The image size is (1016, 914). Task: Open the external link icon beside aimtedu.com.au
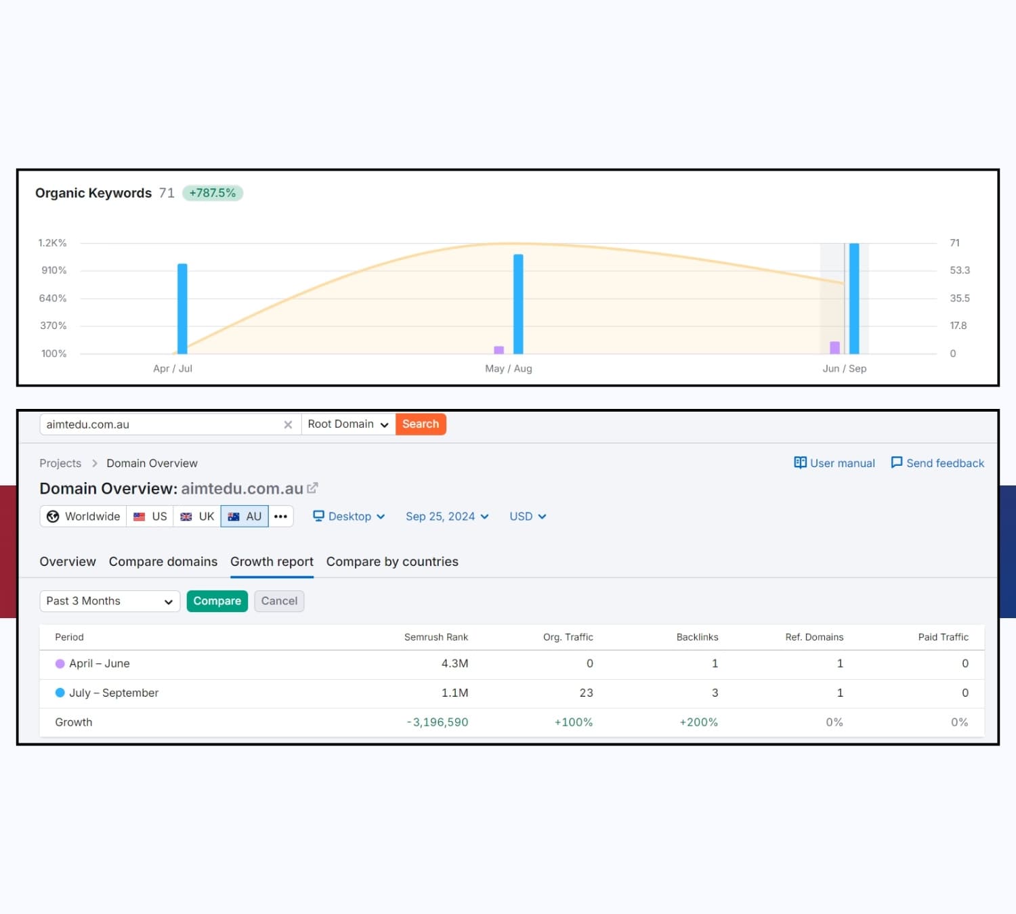tap(312, 488)
